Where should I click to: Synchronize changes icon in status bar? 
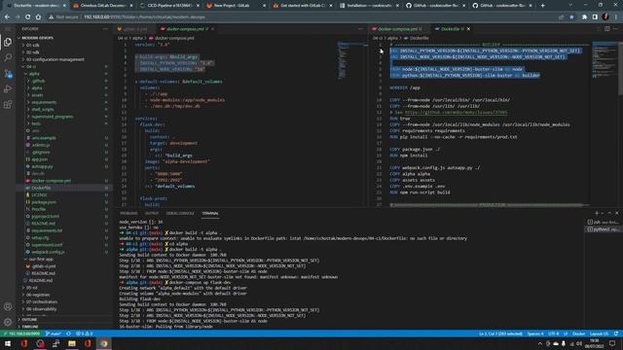pyautogui.click(x=69, y=333)
